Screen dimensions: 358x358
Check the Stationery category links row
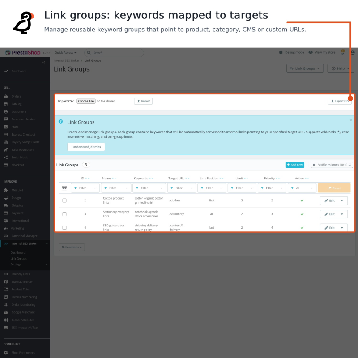pos(64,214)
